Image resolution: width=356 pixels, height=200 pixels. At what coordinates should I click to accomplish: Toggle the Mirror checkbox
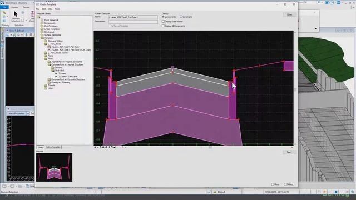[x=273, y=184]
